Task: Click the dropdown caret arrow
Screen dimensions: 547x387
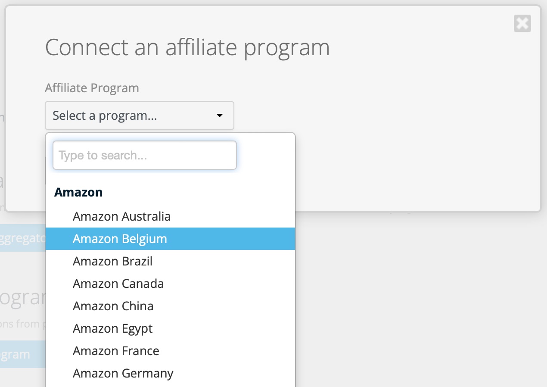Action: tap(219, 115)
